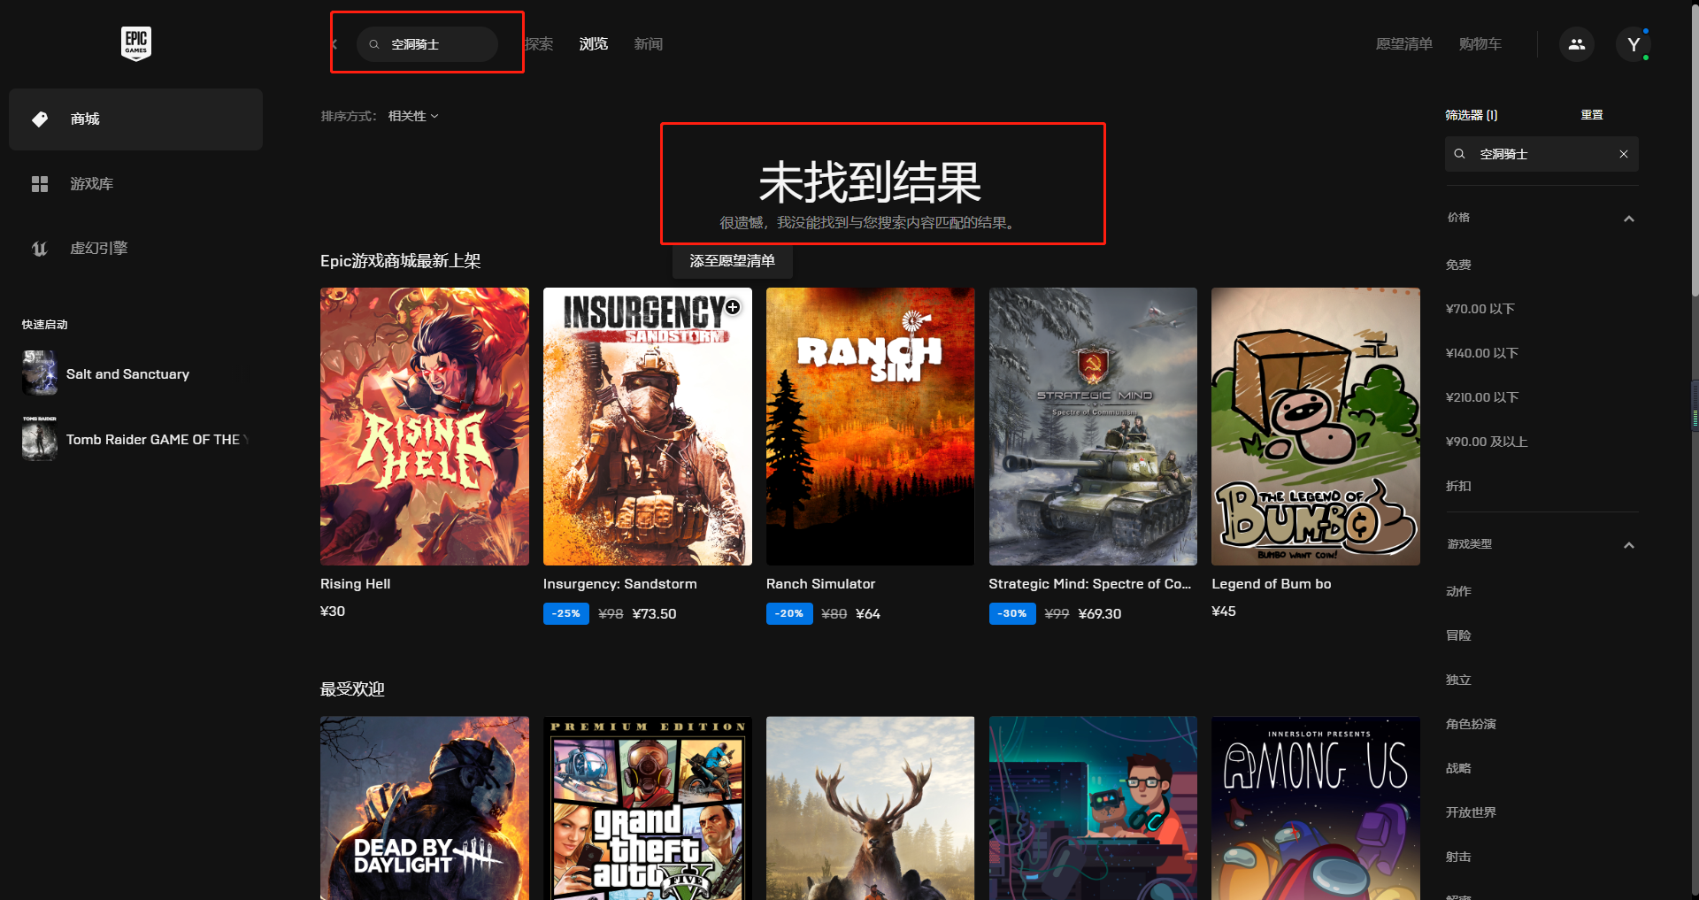Filter price ¥70.00 以下
This screenshot has height=900, width=1699.
click(x=1480, y=309)
